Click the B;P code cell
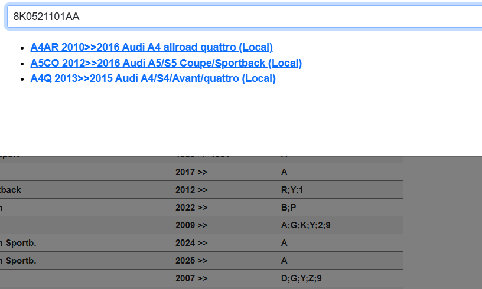Image resolution: width=482 pixels, height=289 pixels. [288, 208]
